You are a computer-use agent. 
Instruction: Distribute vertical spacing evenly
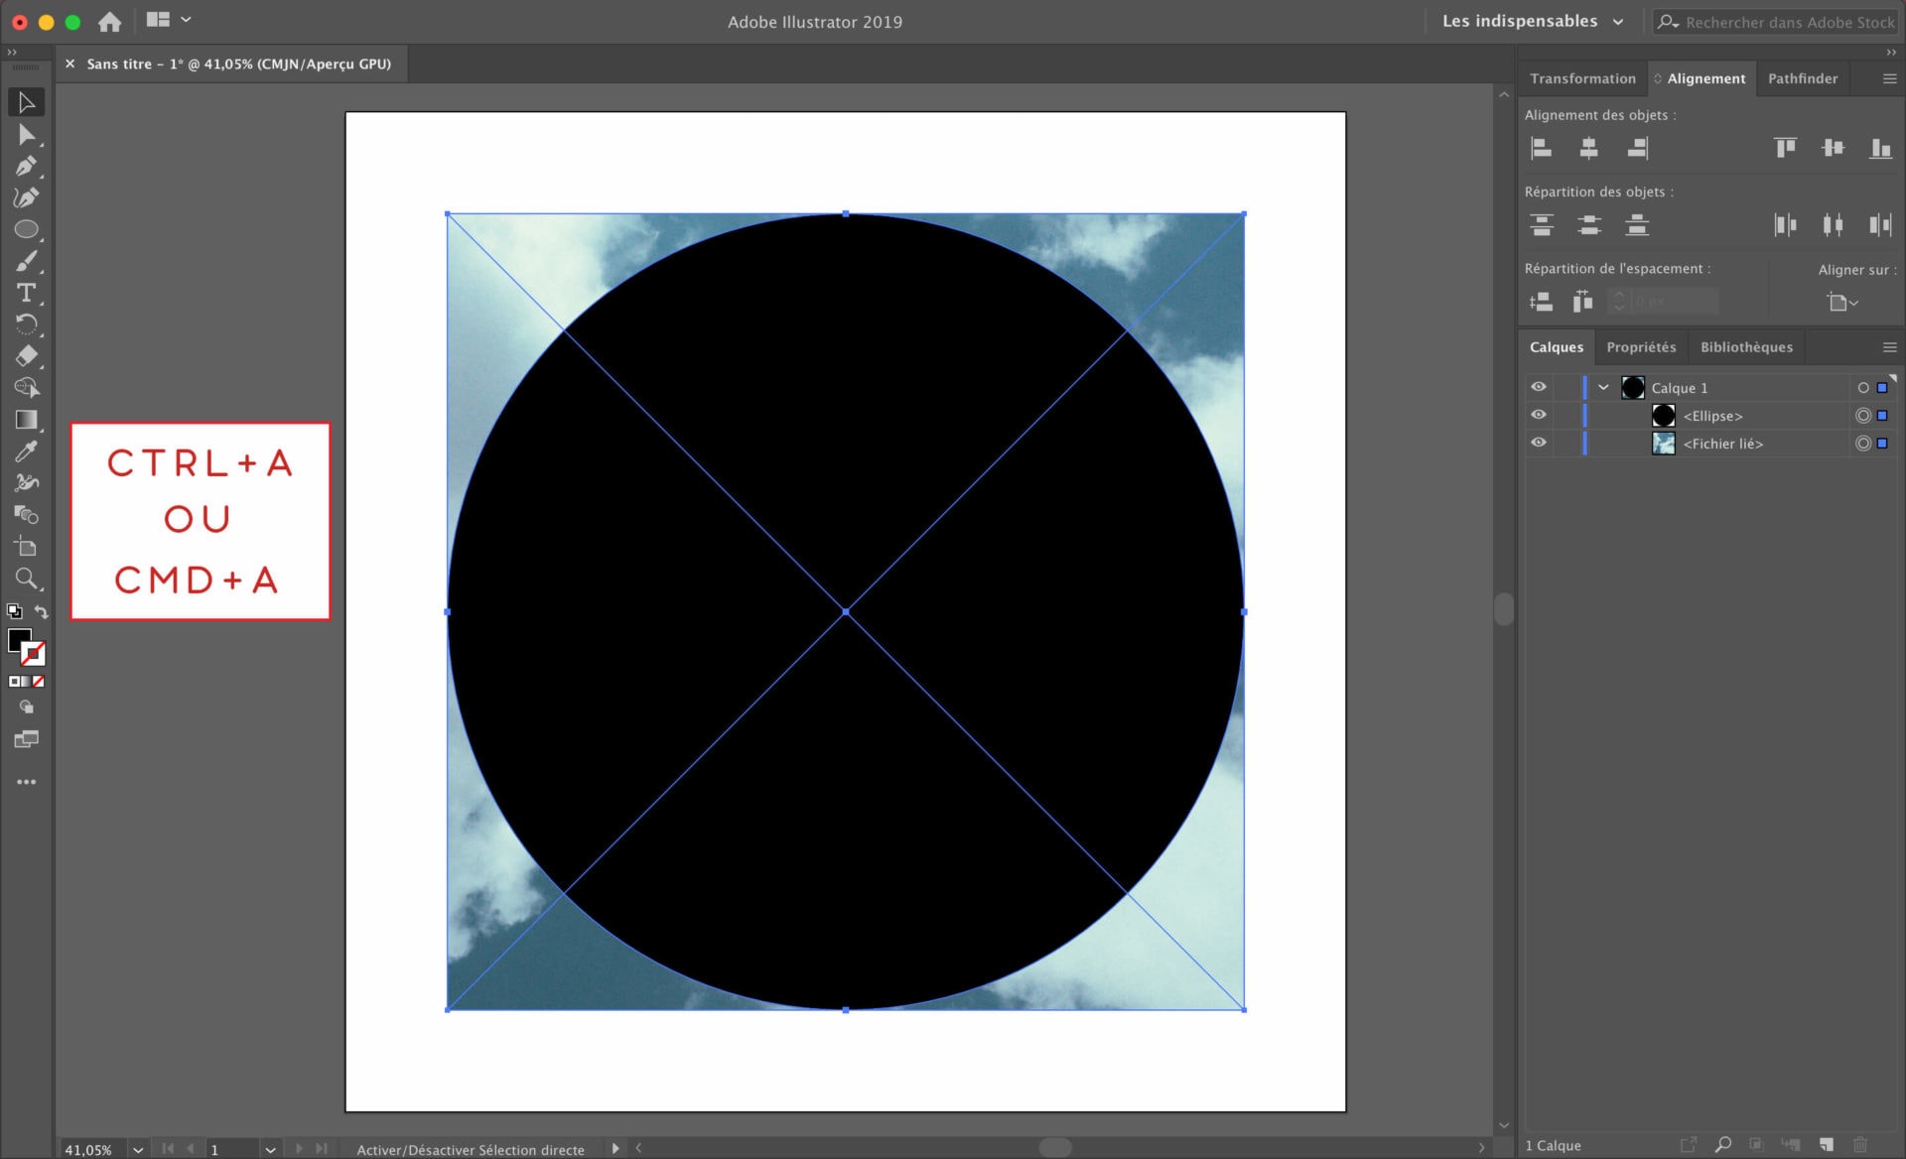click(1541, 301)
